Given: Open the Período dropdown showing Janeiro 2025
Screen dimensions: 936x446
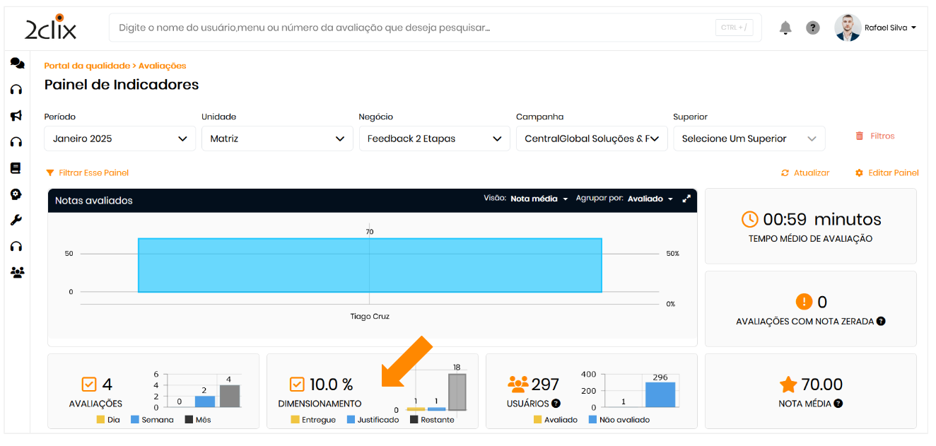Looking at the screenshot, I should pos(119,139).
